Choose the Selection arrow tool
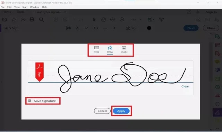The height and width of the screenshot is (132, 222). coord(94,19)
